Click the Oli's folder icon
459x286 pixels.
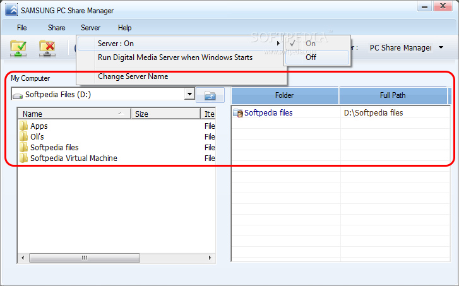pyautogui.click(x=24, y=136)
